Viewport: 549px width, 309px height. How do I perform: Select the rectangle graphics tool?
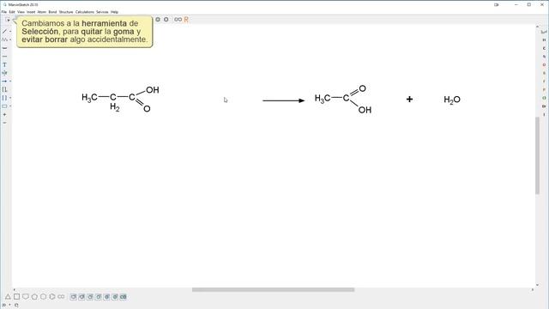point(4,106)
